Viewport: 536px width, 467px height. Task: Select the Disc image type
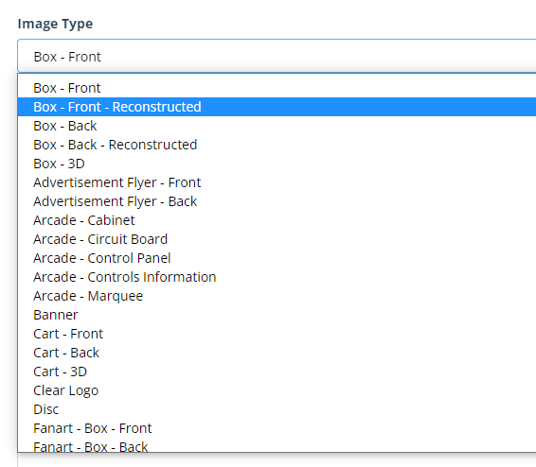(x=277, y=409)
